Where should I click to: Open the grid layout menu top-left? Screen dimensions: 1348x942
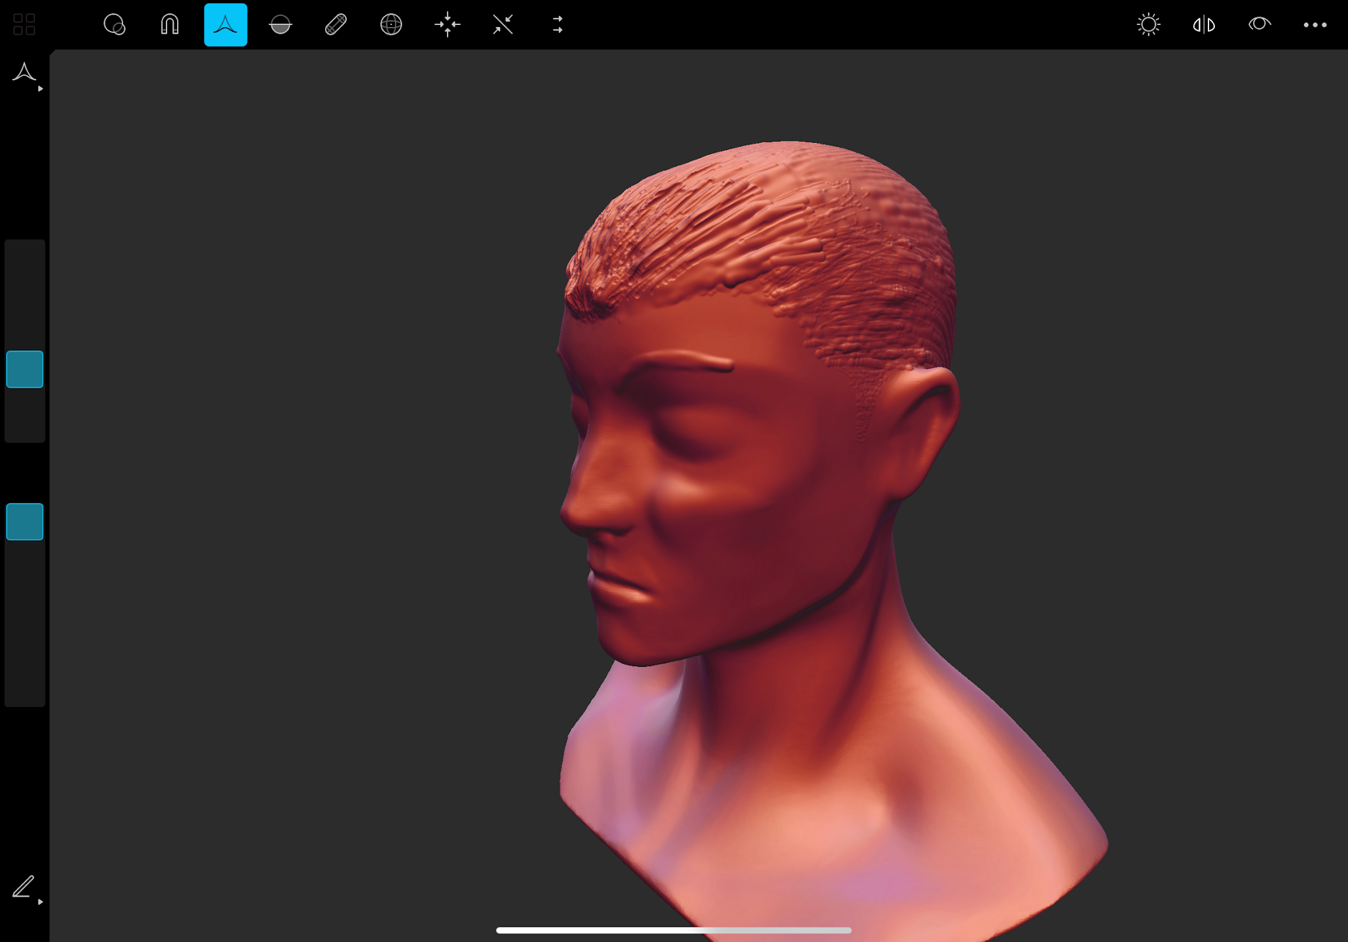(x=24, y=24)
